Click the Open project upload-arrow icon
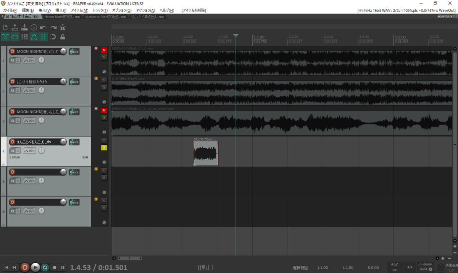The height and width of the screenshot is (273, 458). 15,27
